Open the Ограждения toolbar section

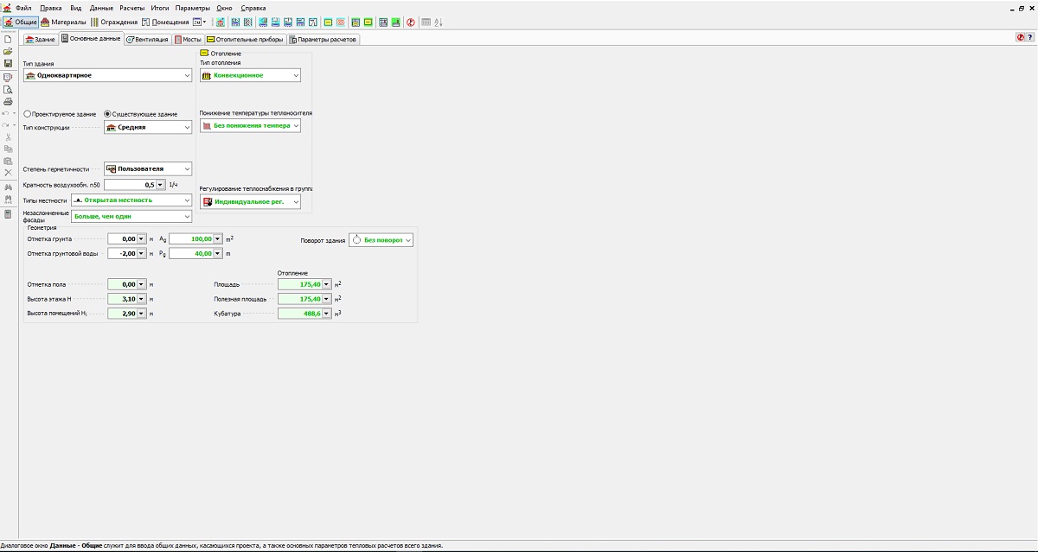pyautogui.click(x=113, y=22)
